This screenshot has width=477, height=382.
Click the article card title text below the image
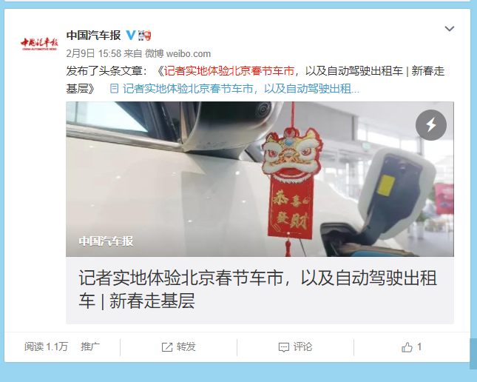258,289
